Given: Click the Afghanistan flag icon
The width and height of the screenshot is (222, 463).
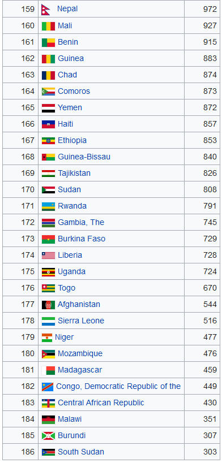Looking at the screenshot, I should tap(48, 305).
